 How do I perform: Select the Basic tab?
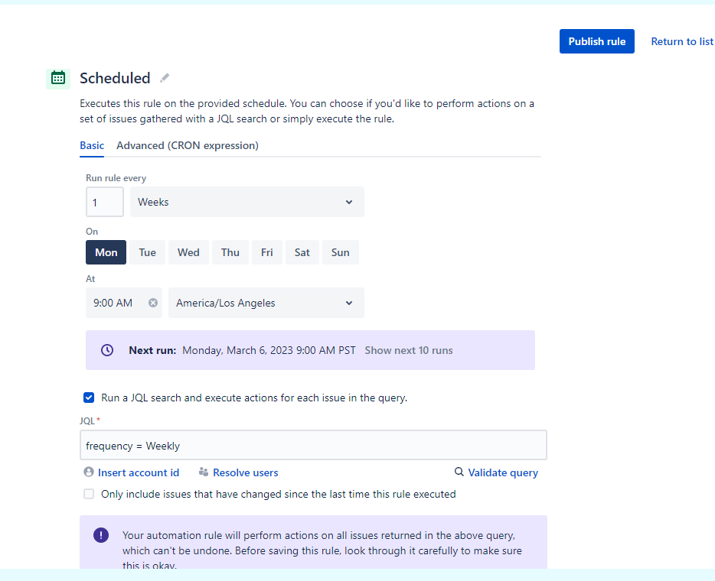[92, 145]
